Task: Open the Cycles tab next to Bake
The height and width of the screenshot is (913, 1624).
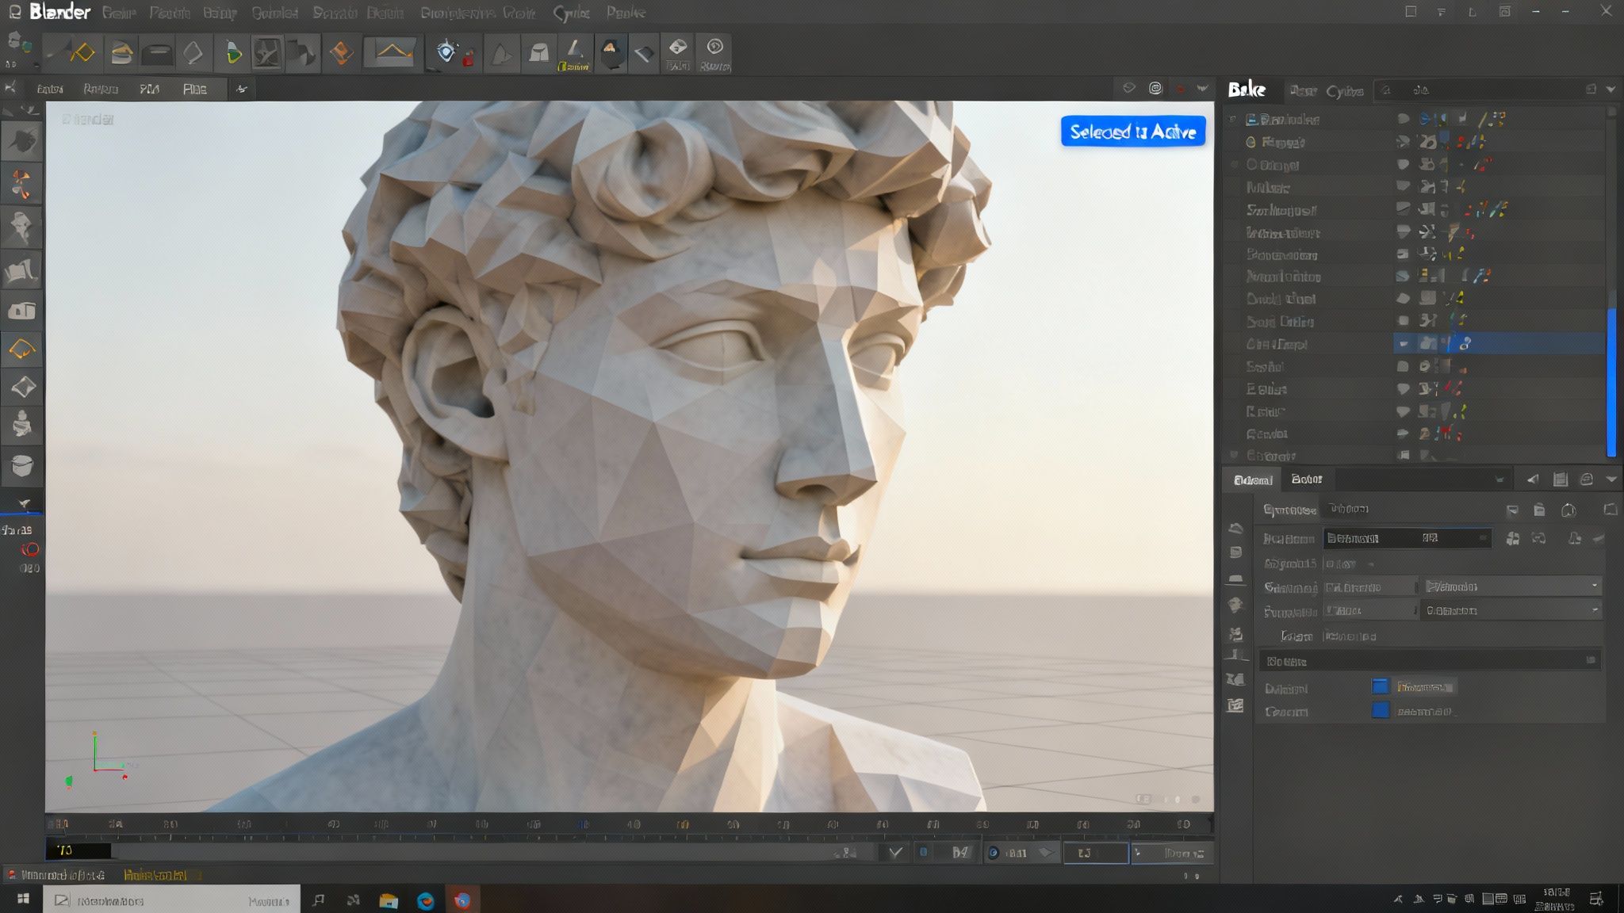Action: click(1345, 91)
